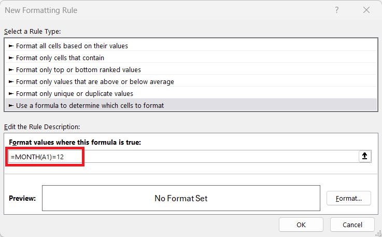Click the 'Preview:' label
The height and width of the screenshot is (237, 382).
coord(22,198)
